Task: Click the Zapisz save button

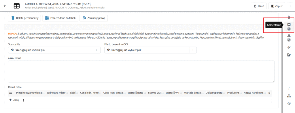Action: pos(277,6)
